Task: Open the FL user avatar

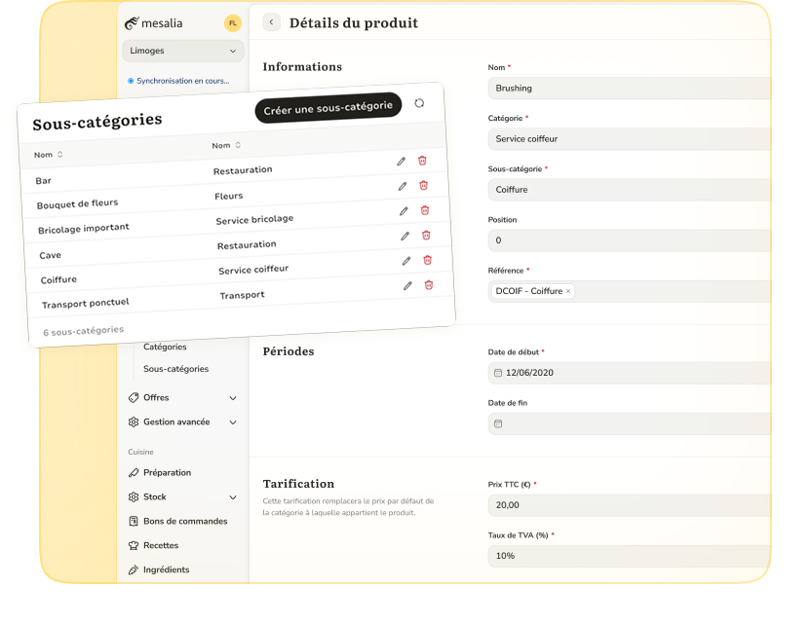Action: tap(232, 22)
